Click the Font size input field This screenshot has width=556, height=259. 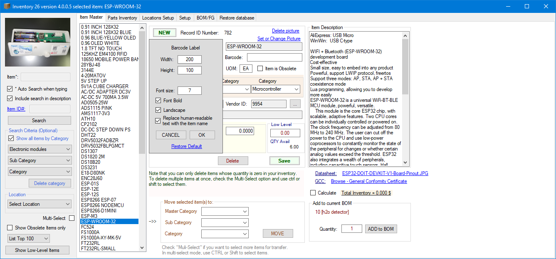pyautogui.click(x=190, y=91)
